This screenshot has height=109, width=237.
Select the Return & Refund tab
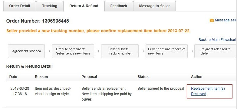[x=84, y=6]
